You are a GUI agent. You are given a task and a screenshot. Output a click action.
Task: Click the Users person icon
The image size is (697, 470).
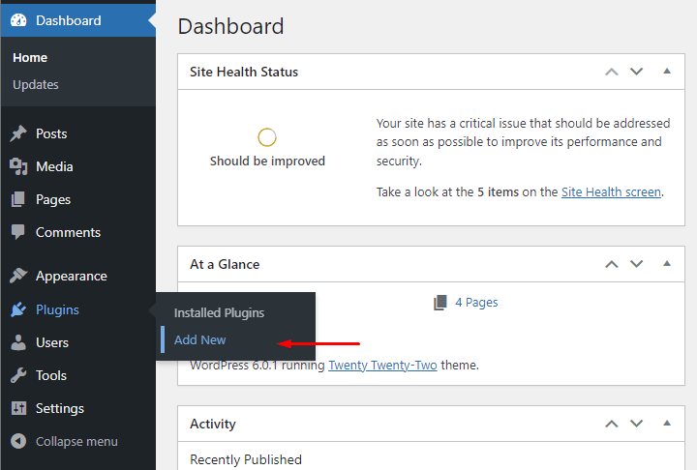[x=18, y=342]
